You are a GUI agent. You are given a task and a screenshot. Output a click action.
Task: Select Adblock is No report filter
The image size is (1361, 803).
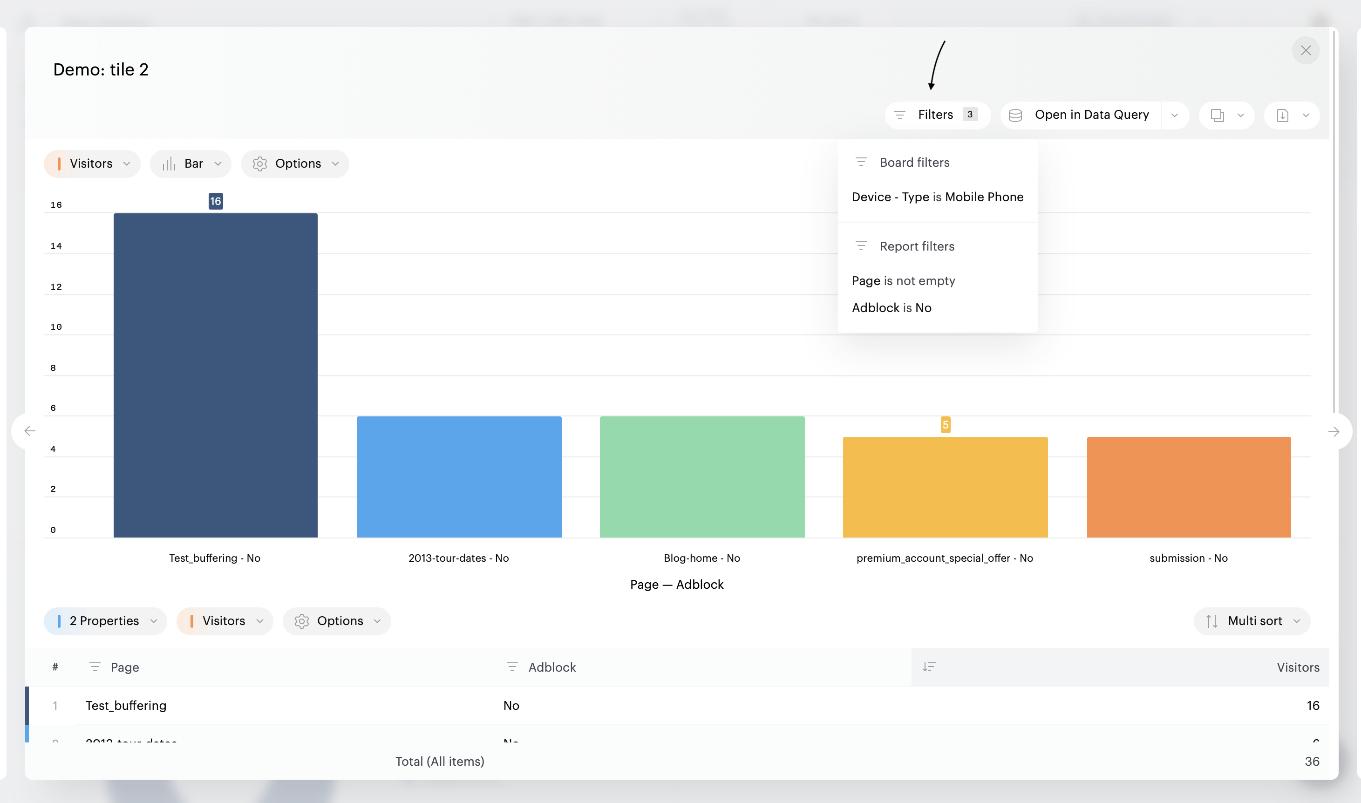click(x=891, y=308)
